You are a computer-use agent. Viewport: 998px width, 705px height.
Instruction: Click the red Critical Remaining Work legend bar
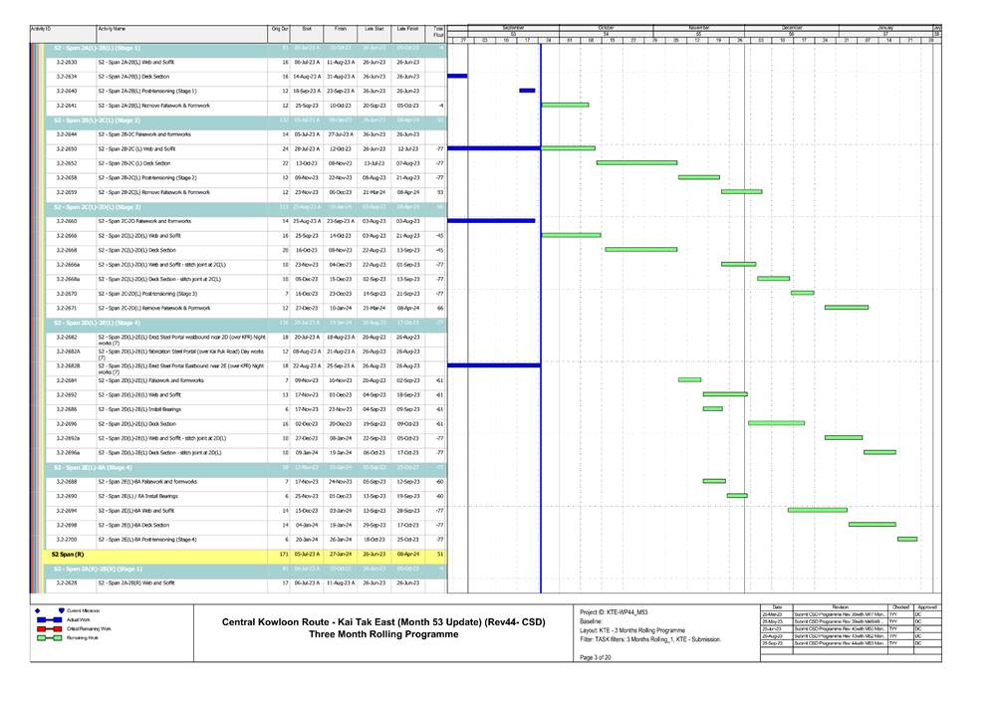(x=48, y=629)
